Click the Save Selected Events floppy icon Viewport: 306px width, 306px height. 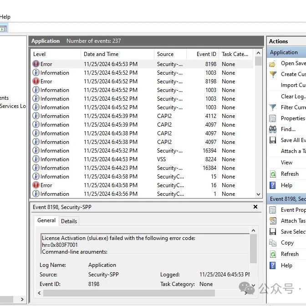tap(273, 232)
